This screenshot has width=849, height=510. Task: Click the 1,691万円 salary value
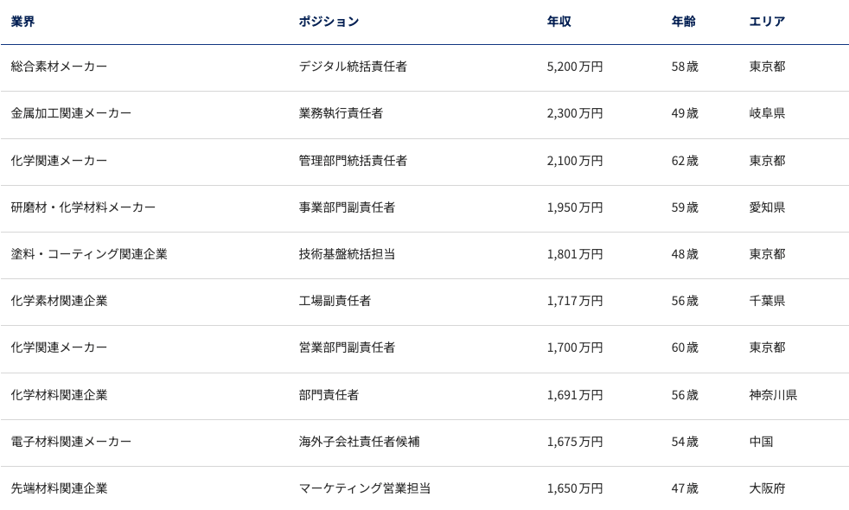tap(575, 395)
